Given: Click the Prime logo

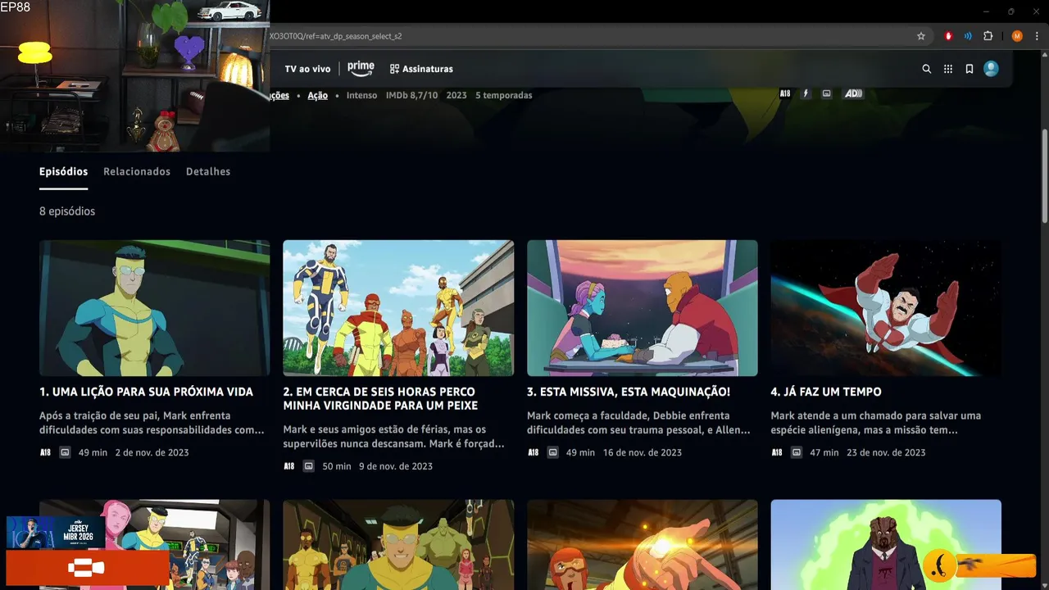Looking at the screenshot, I should 361,69.
